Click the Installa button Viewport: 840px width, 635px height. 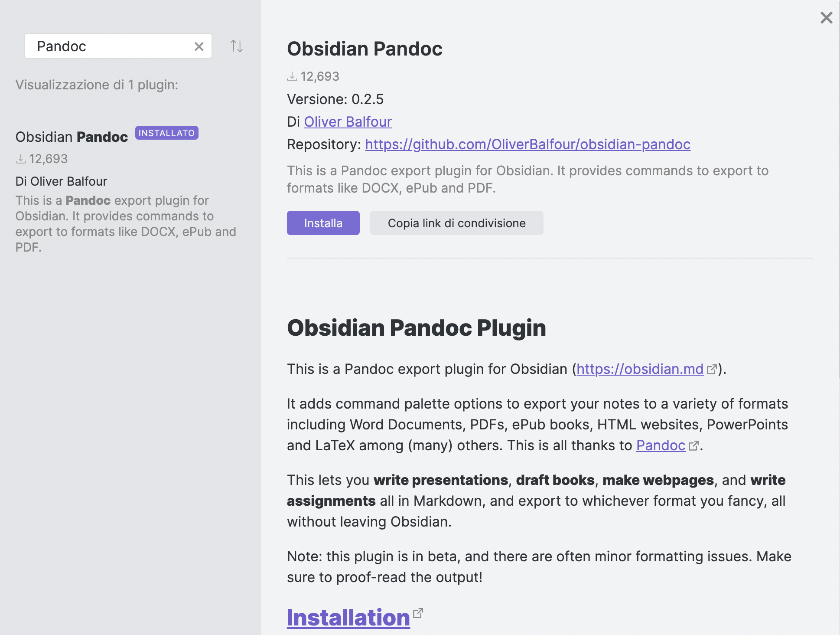coord(323,223)
